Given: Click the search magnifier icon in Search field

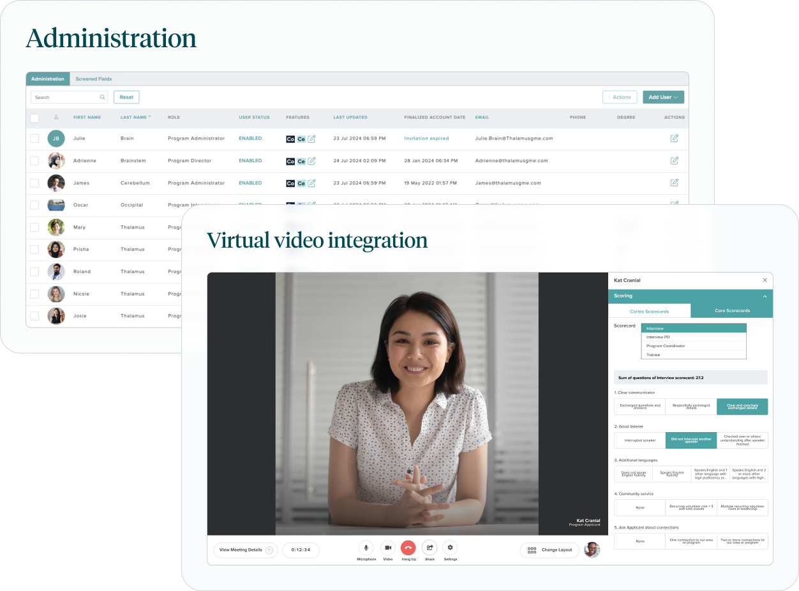Looking at the screenshot, I should coord(102,98).
